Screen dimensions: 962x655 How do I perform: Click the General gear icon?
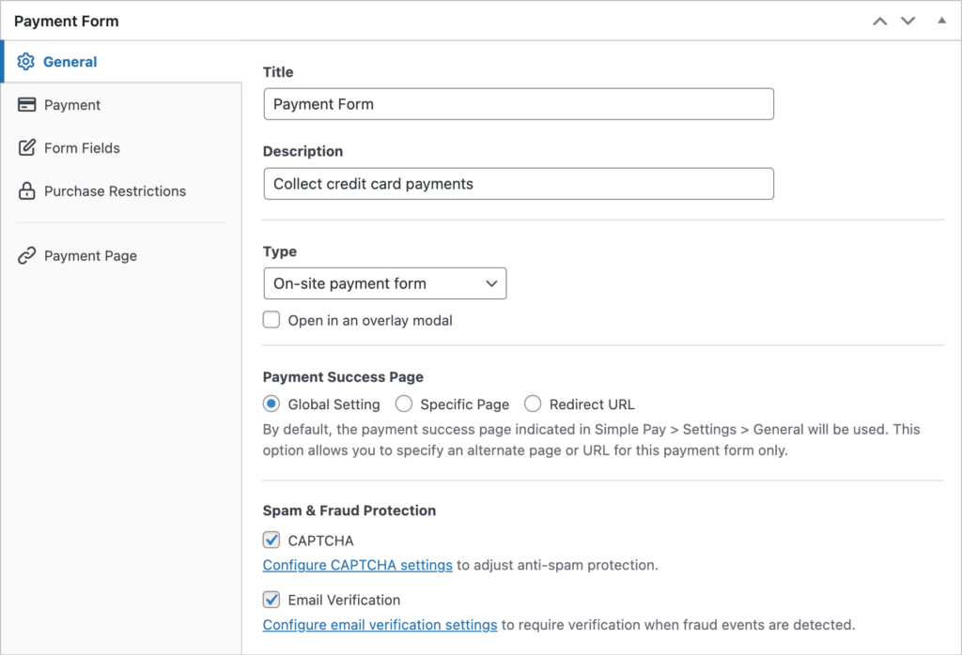(26, 62)
